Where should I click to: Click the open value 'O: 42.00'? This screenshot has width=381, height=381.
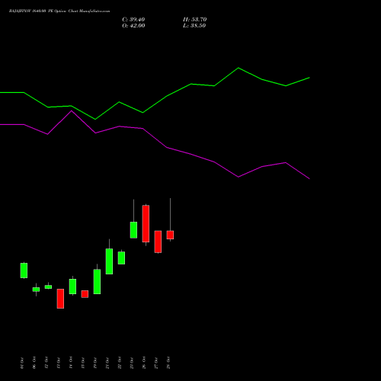(133, 26)
